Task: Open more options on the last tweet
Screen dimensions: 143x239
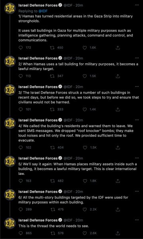Action: pos(137,220)
